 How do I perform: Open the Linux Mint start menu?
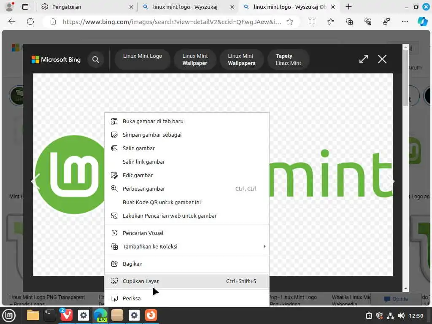(x=9, y=316)
